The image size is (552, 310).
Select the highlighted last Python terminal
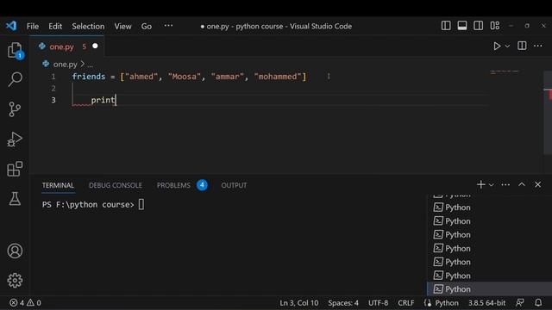(489, 289)
